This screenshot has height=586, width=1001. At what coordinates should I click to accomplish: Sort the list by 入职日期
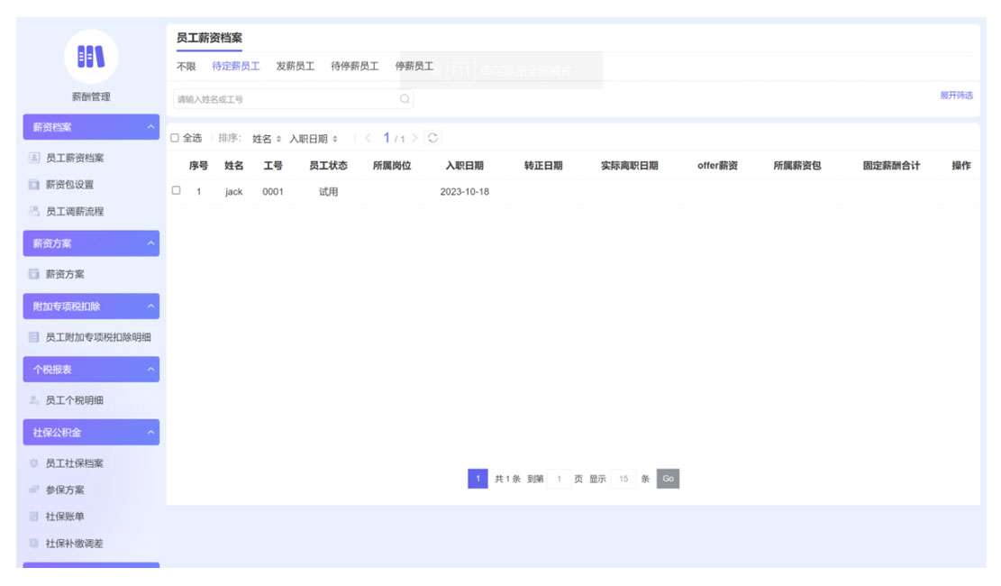coord(314,139)
